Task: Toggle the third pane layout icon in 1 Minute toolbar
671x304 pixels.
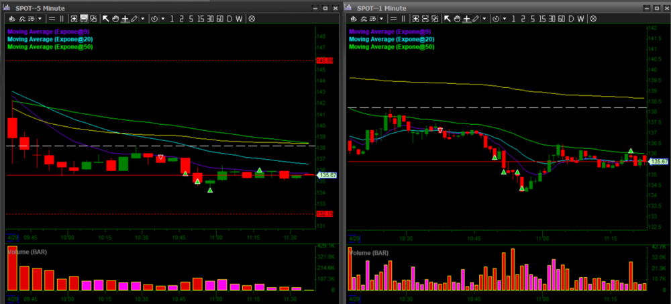Action: coord(435,19)
